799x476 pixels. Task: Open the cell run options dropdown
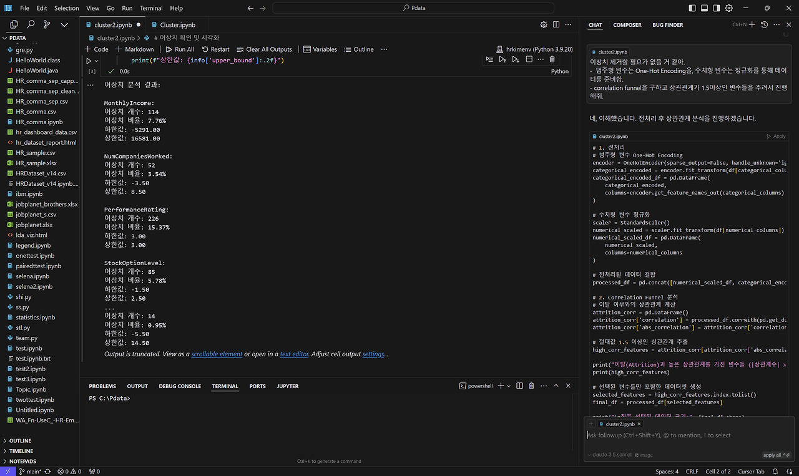tap(96, 61)
